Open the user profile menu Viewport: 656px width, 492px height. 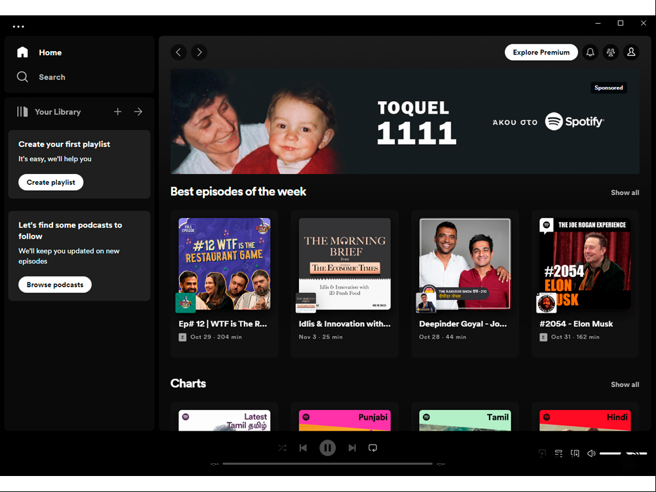[631, 52]
